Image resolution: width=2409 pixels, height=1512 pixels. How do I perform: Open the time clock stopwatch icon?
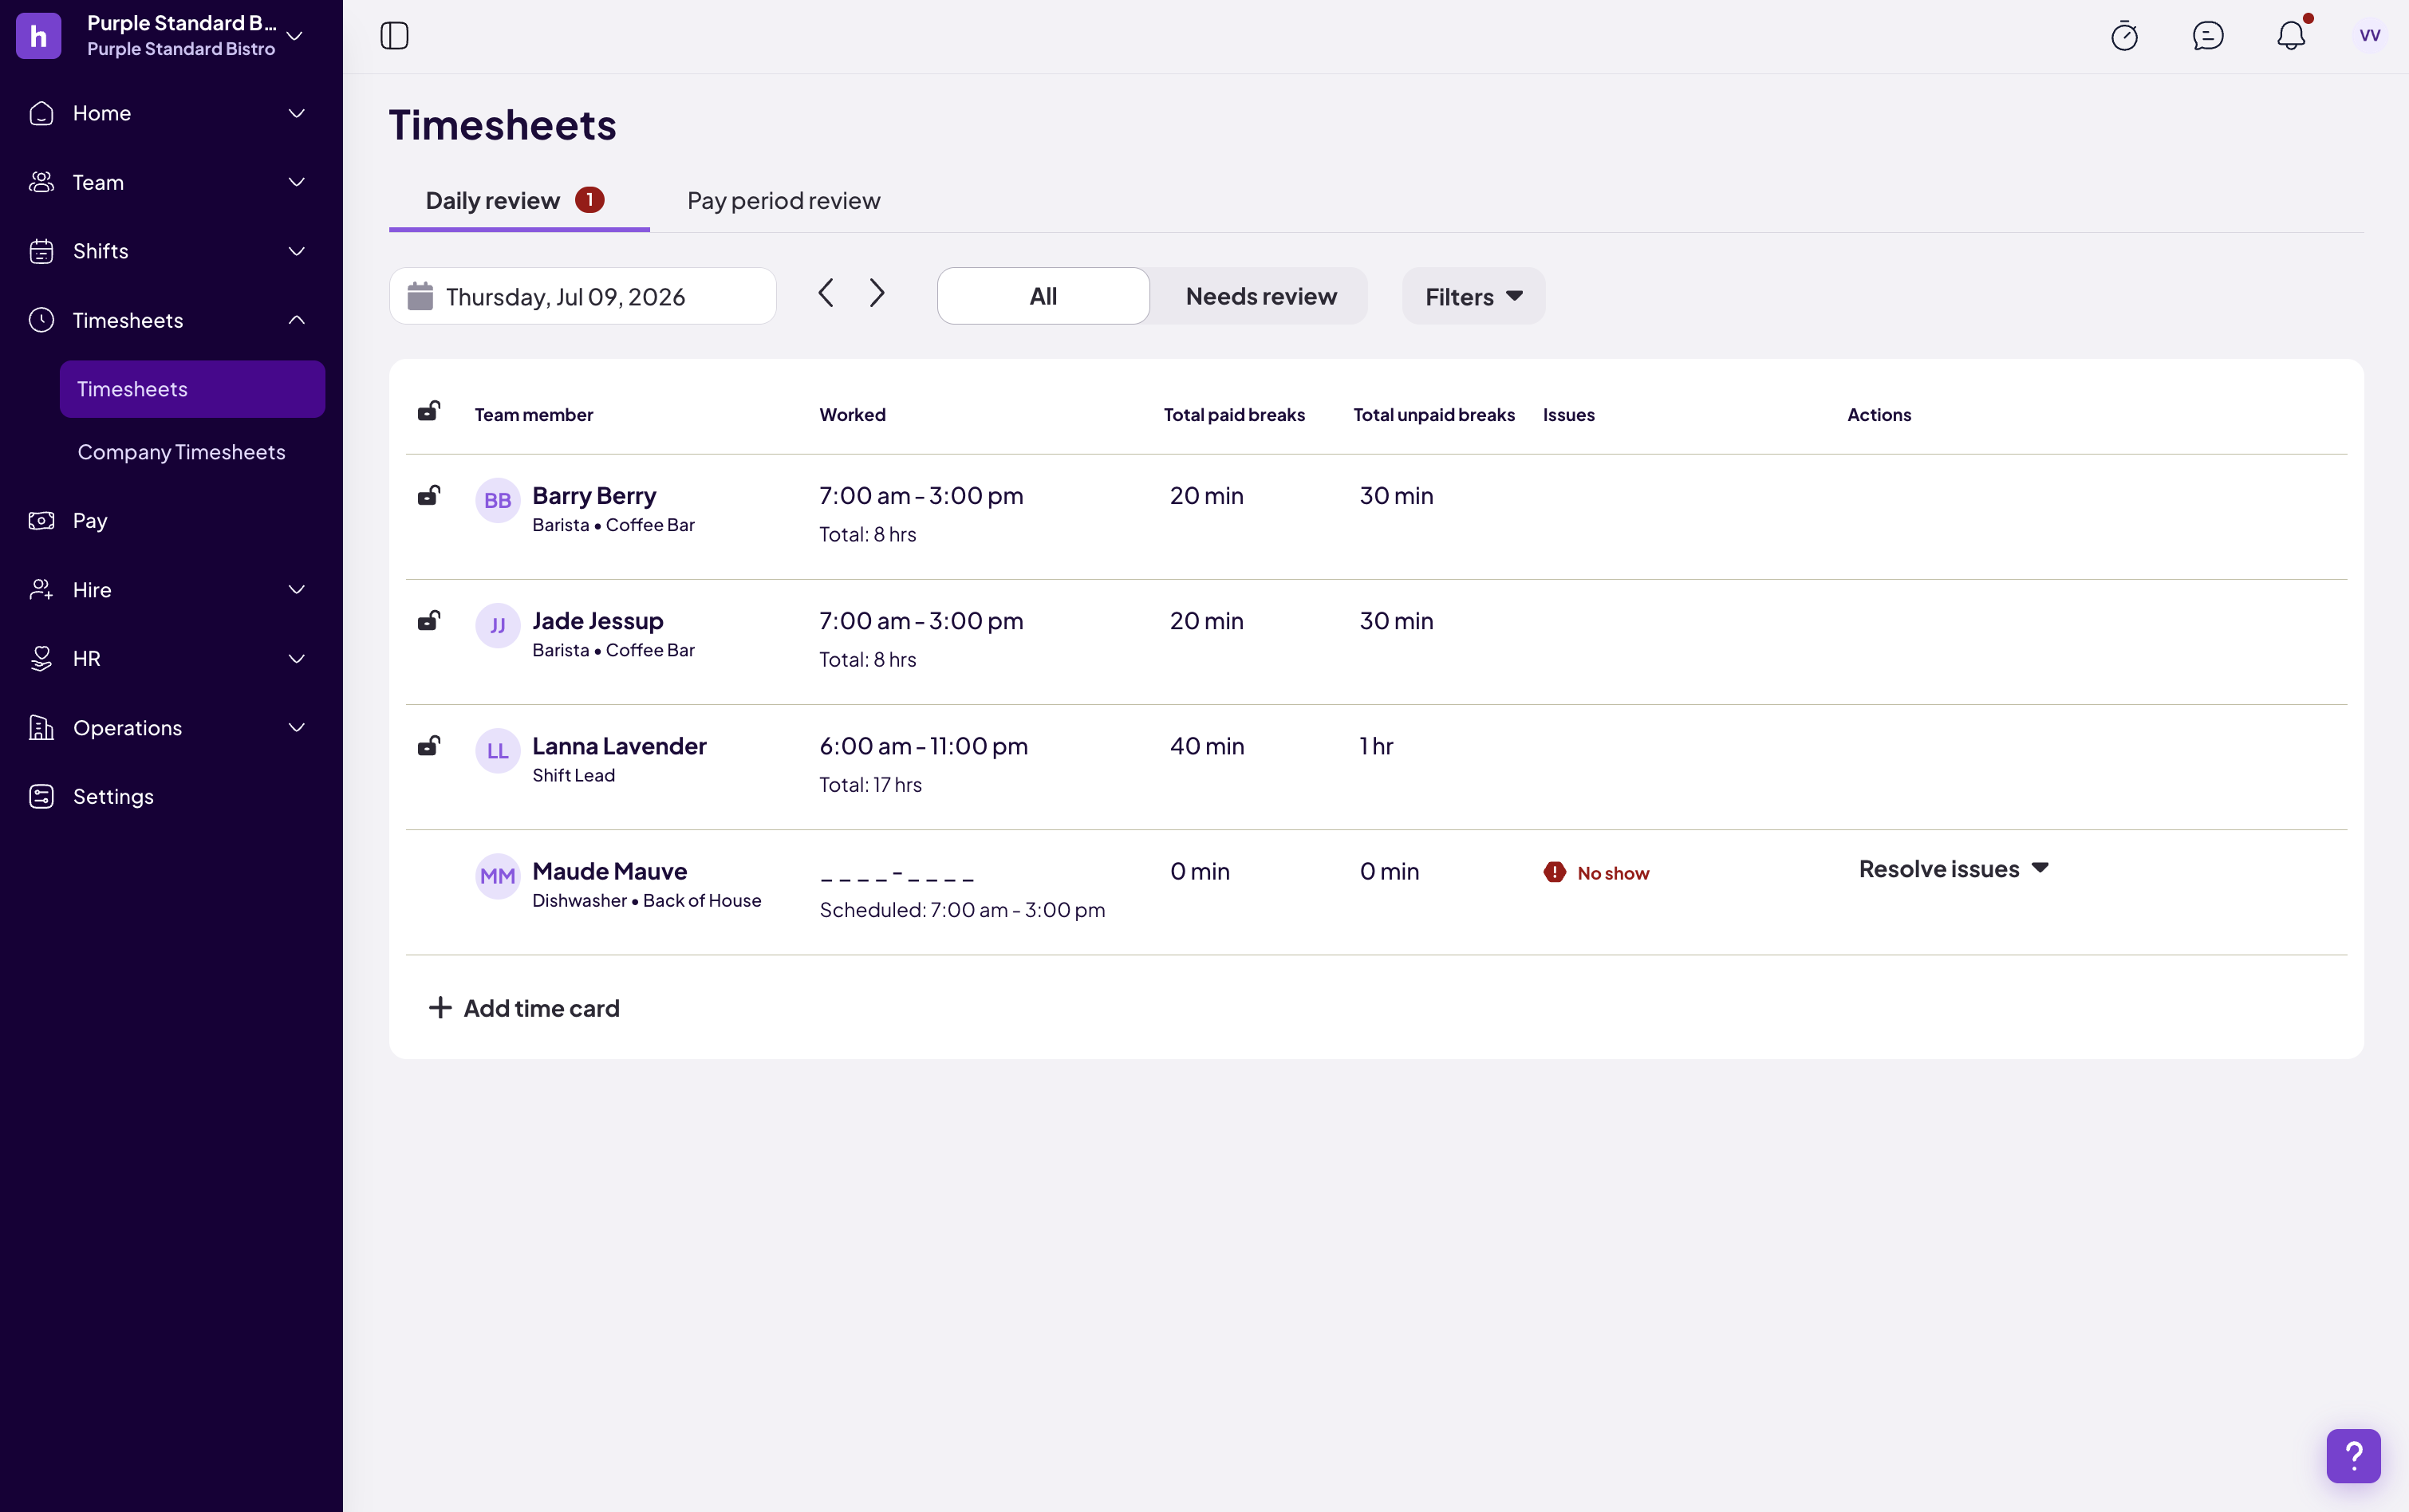tap(2124, 36)
